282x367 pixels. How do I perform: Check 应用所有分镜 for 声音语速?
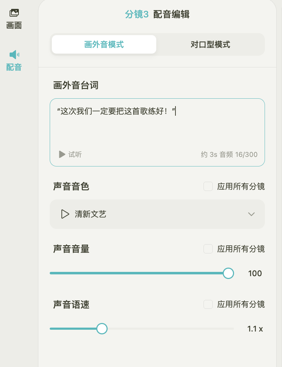point(208,304)
